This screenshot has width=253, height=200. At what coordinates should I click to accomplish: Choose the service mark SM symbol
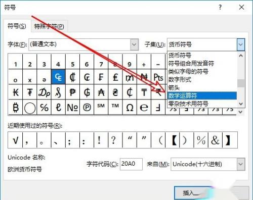101,107
